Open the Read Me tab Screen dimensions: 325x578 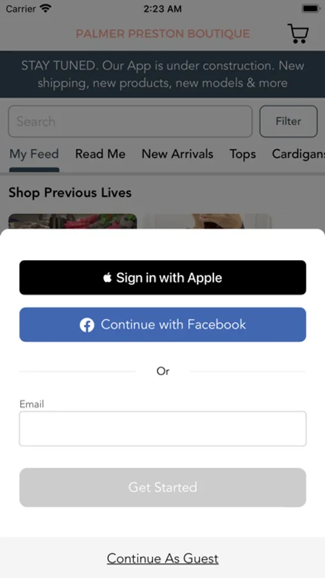coord(100,154)
